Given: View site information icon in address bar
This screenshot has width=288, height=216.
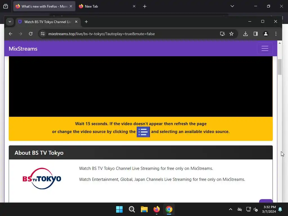Looking at the screenshot, I should click(x=43, y=34).
